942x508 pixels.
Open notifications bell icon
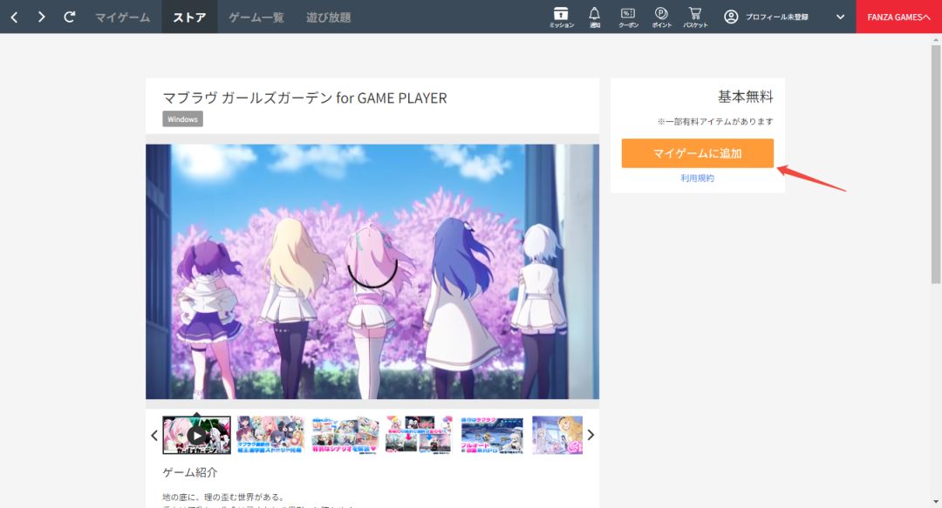(594, 17)
